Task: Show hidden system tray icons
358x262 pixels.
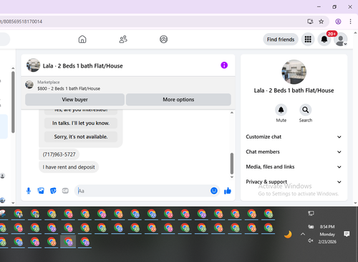Action: point(303,234)
